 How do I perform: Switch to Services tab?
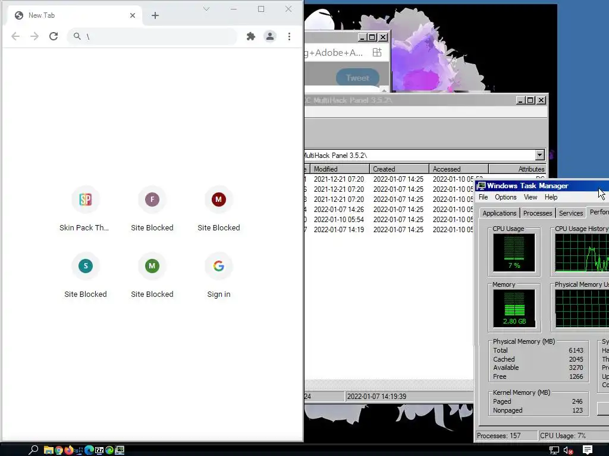click(571, 213)
